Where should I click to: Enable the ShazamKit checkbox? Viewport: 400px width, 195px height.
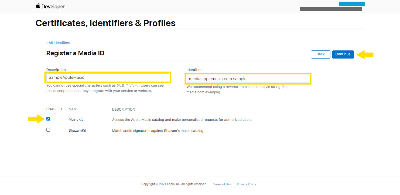pyautogui.click(x=48, y=130)
